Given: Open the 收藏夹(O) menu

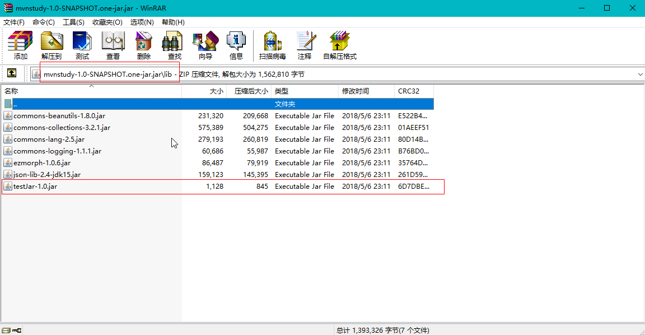Looking at the screenshot, I should tap(107, 22).
